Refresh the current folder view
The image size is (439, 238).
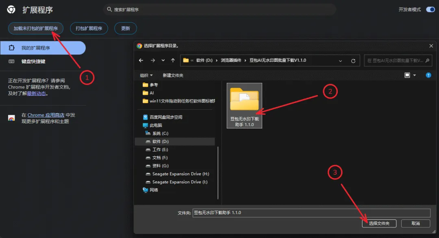pyautogui.click(x=353, y=61)
